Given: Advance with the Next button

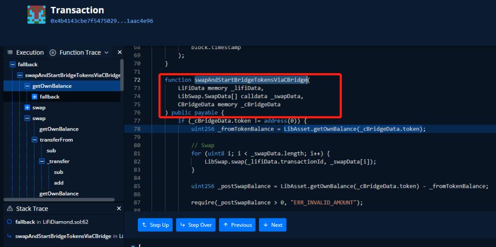Looking at the screenshot, I should [273, 225].
